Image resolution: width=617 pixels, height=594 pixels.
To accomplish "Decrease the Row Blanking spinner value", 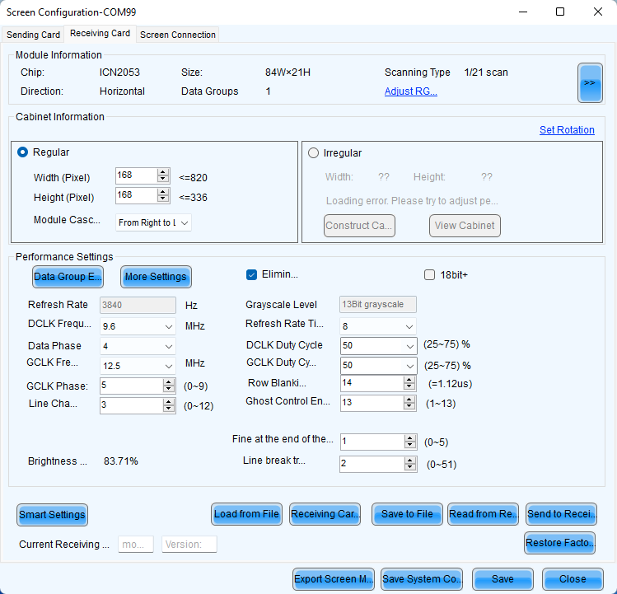I will pos(409,386).
